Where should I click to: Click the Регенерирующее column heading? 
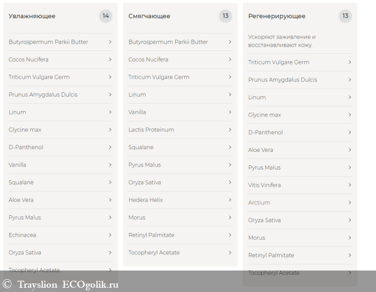[277, 16]
